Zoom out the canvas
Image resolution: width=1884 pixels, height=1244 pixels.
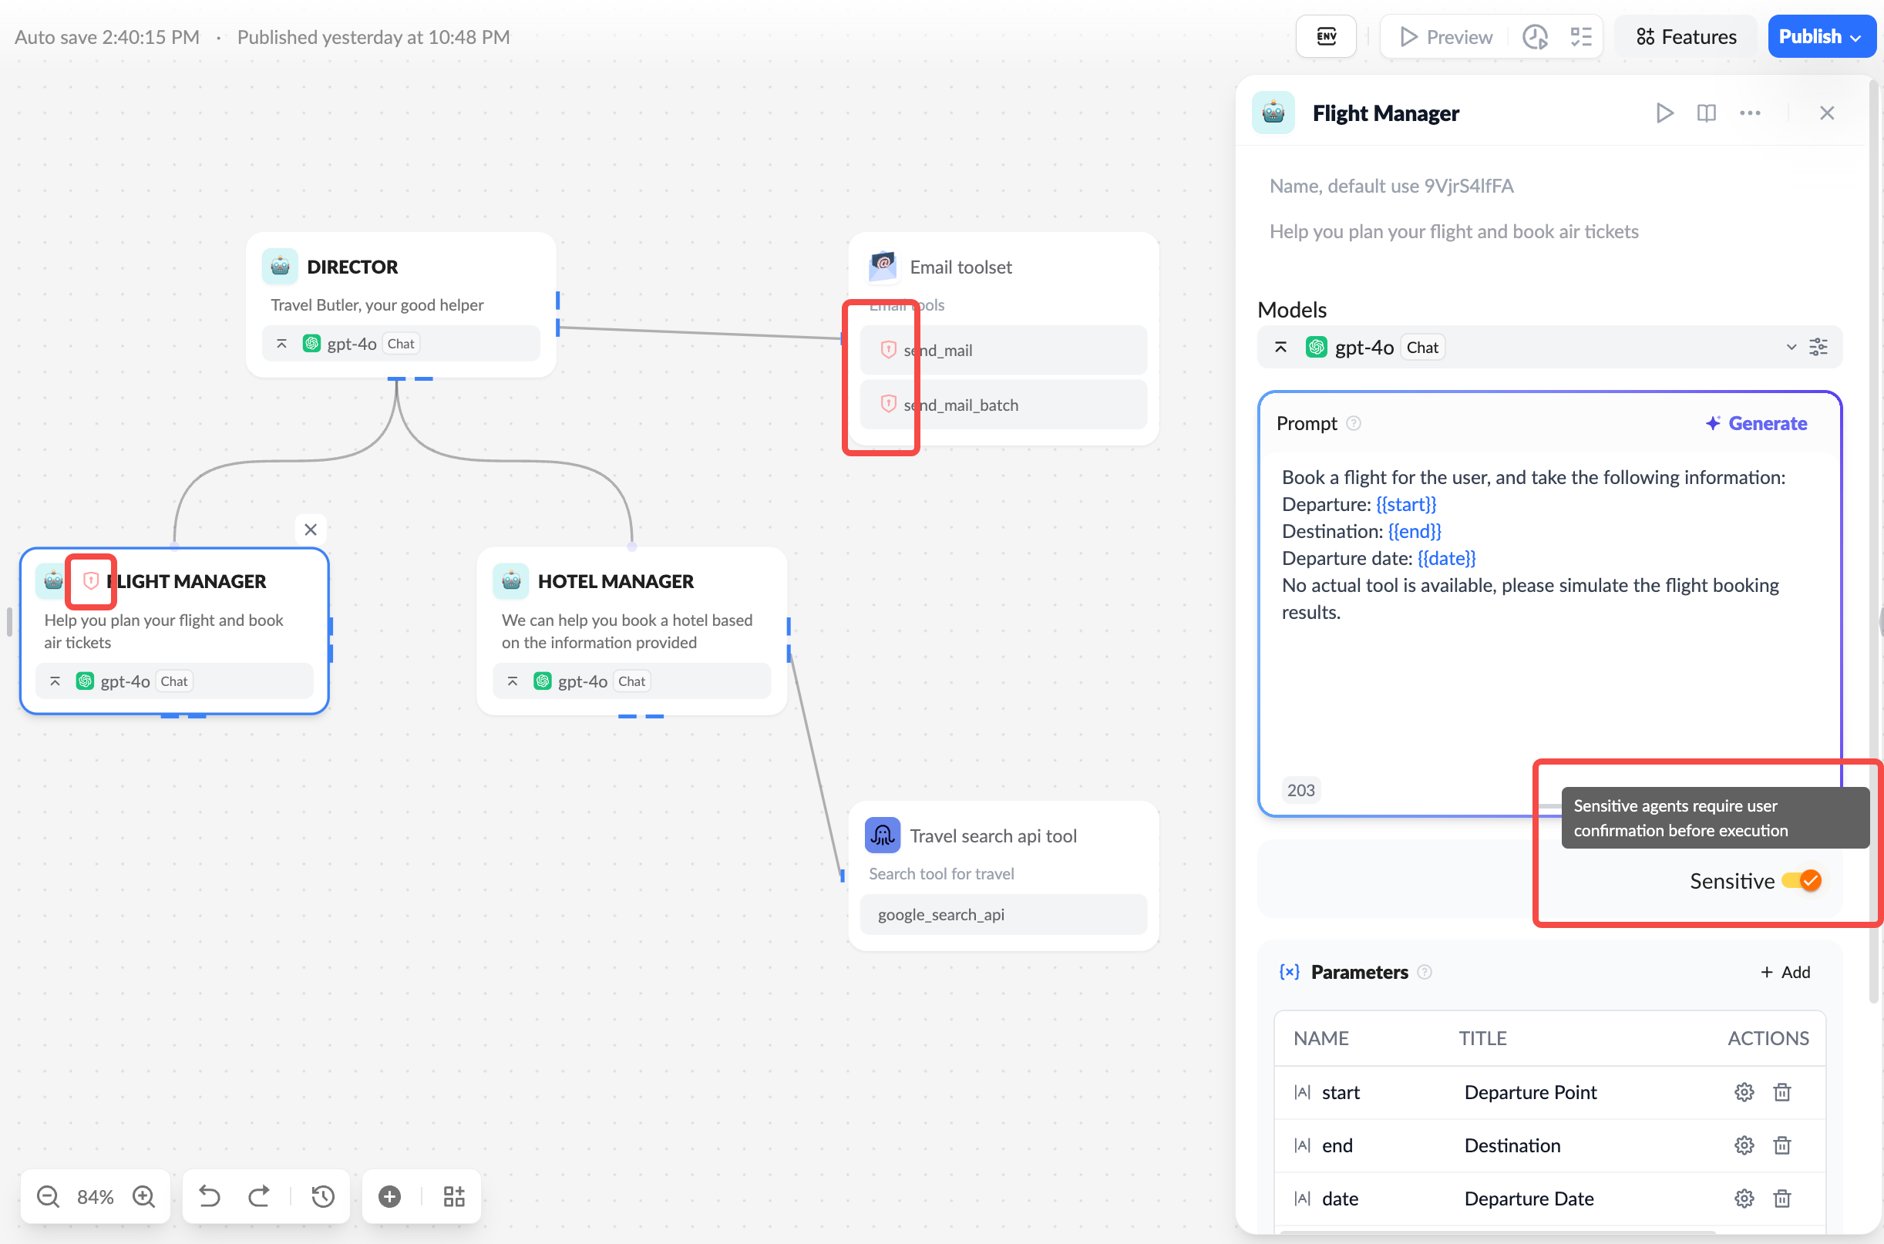tap(48, 1195)
